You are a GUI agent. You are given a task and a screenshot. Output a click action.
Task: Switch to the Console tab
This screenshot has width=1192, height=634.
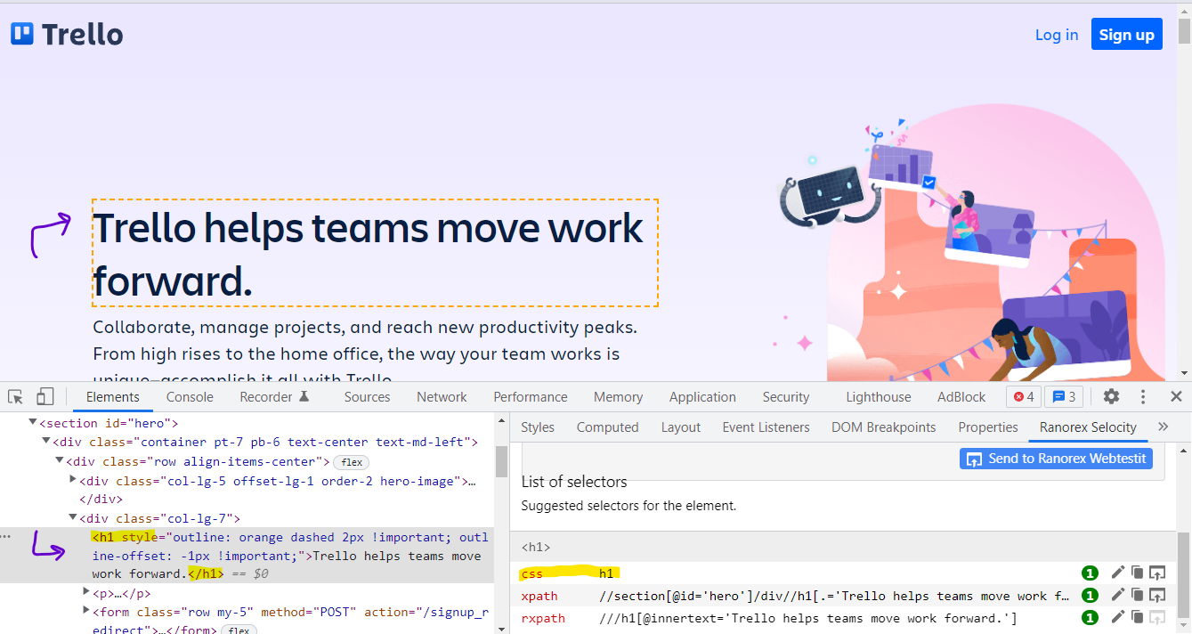point(190,397)
